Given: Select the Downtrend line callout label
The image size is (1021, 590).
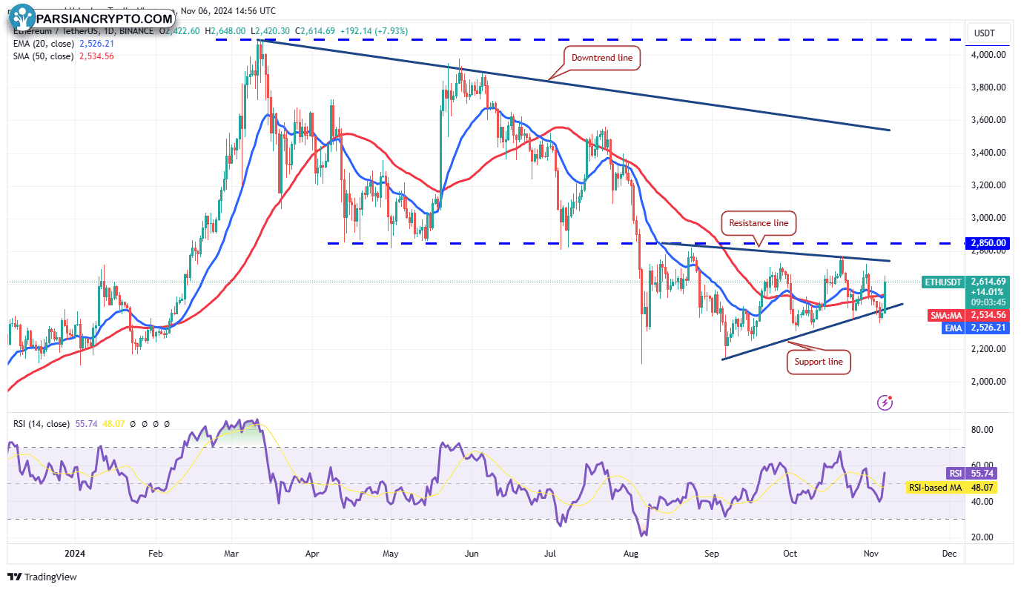Looking at the screenshot, I should point(601,57).
